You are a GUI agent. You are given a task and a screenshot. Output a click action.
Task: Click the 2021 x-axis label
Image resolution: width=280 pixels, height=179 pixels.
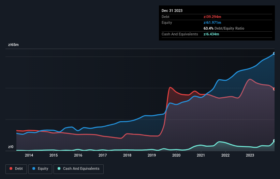coord(201,155)
